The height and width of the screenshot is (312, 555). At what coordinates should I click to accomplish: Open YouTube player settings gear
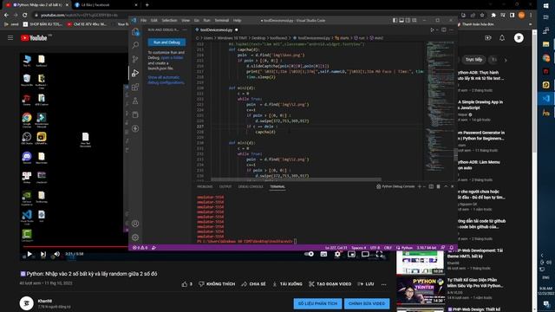(x=337, y=254)
